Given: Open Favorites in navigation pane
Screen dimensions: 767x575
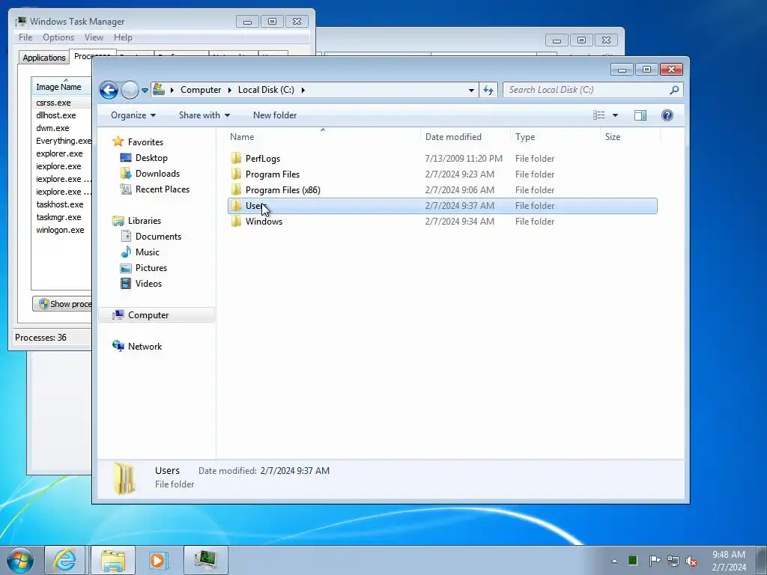Looking at the screenshot, I should point(145,142).
